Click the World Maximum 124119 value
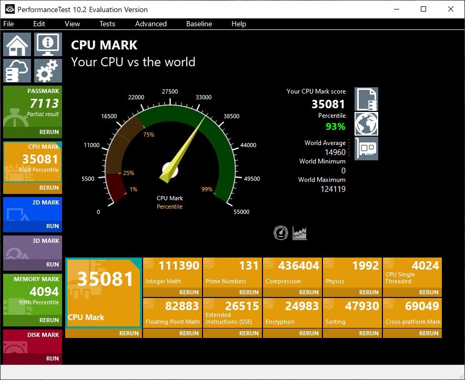The width and height of the screenshot is (465, 380). click(333, 189)
